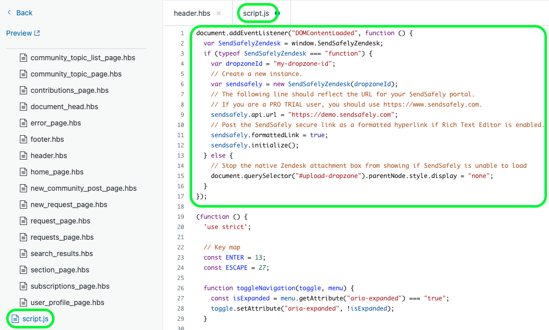Screen dimensions: 549x330
Task: Click the file icon of document_head.hbs
Action: pos(23,107)
